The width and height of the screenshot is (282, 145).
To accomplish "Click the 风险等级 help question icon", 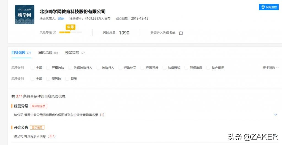I will [x=54, y=33].
